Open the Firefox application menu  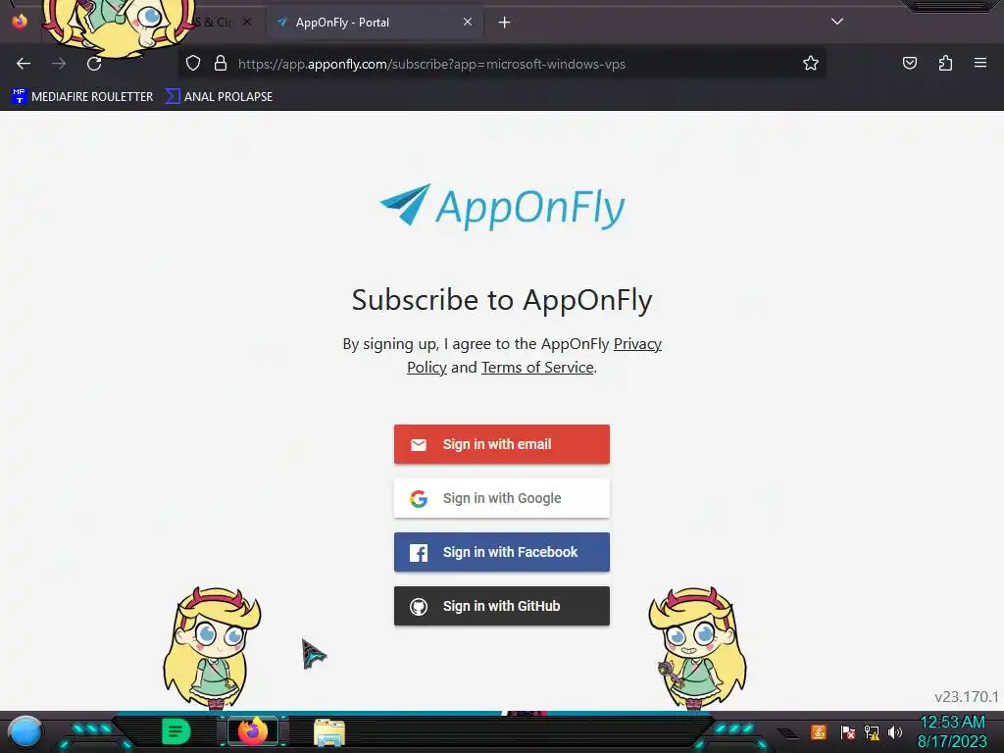pos(979,64)
